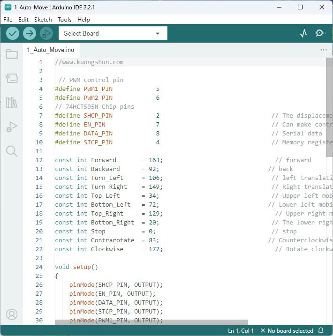Open the Help menu
This screenshot has height=336, width=333.
[83, 20]
